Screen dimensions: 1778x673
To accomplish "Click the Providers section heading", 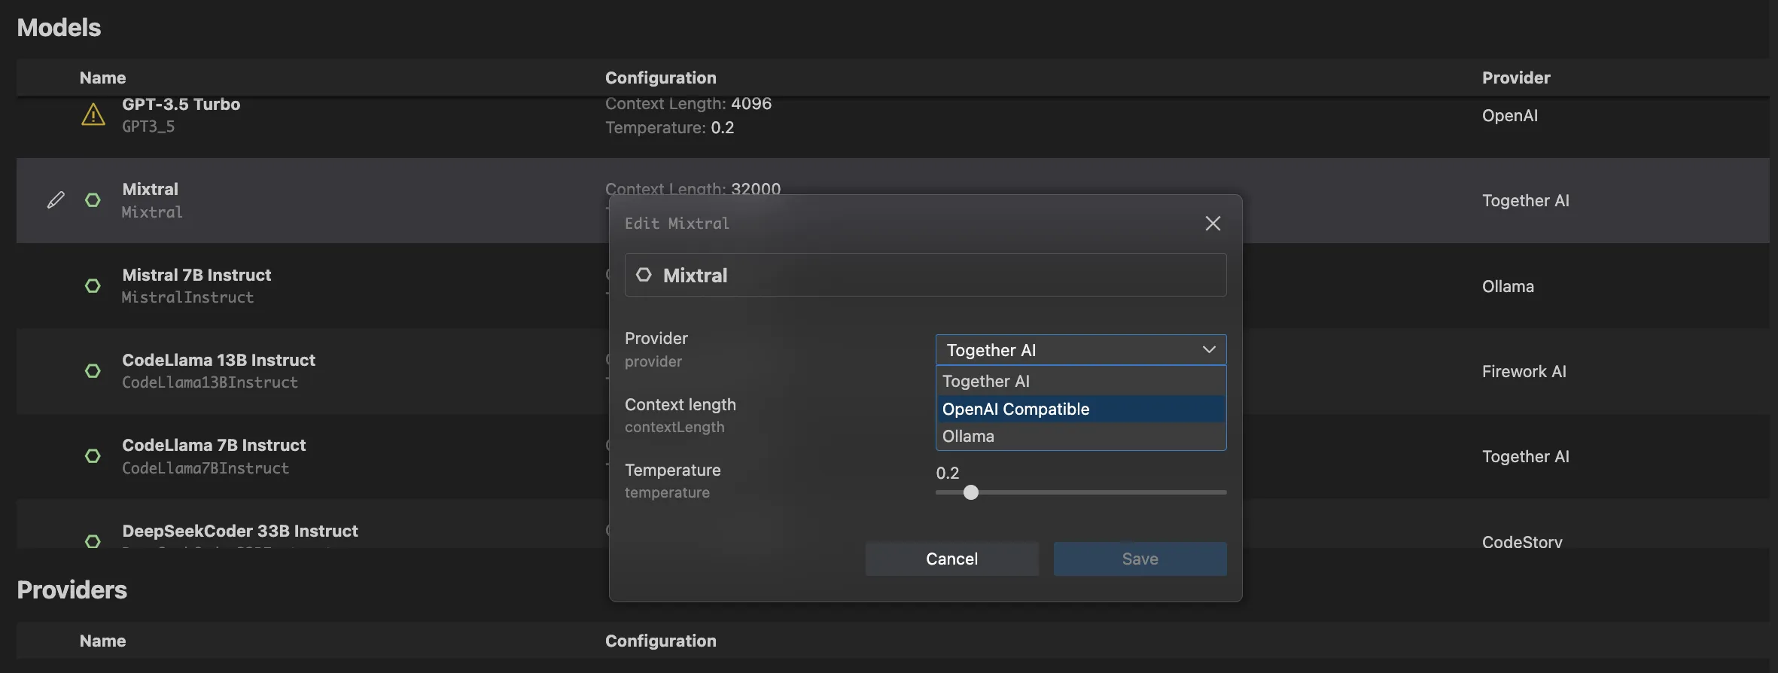I will pyautogui.click(x=72, y=589).
